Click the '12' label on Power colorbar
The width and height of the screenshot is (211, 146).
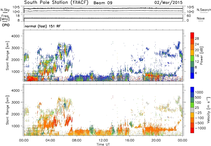pyautogui.click(x=197, y=62)
